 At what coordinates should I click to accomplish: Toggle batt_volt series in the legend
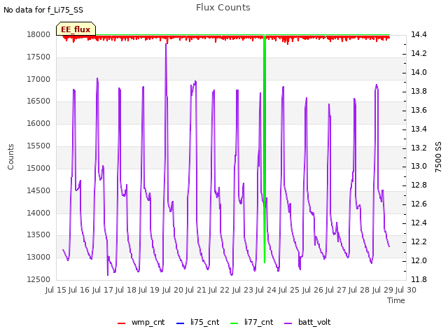pyautogui.click(x=307, y=322)
